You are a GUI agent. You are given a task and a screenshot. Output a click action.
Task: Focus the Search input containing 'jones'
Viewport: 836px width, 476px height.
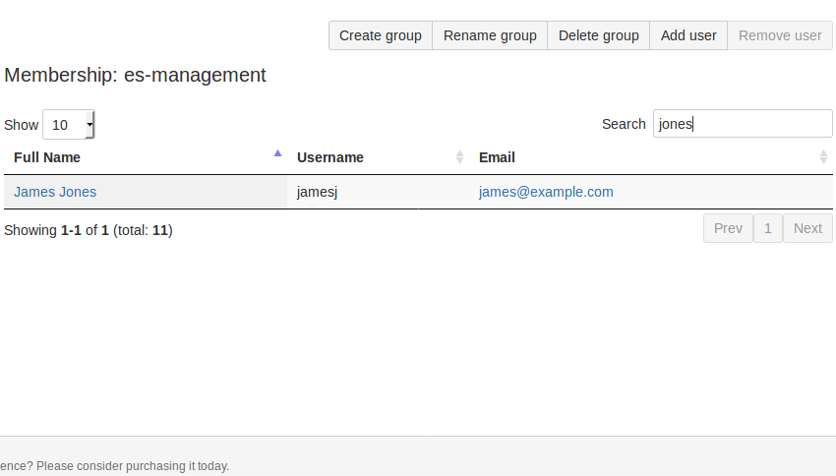click(742, 124)
